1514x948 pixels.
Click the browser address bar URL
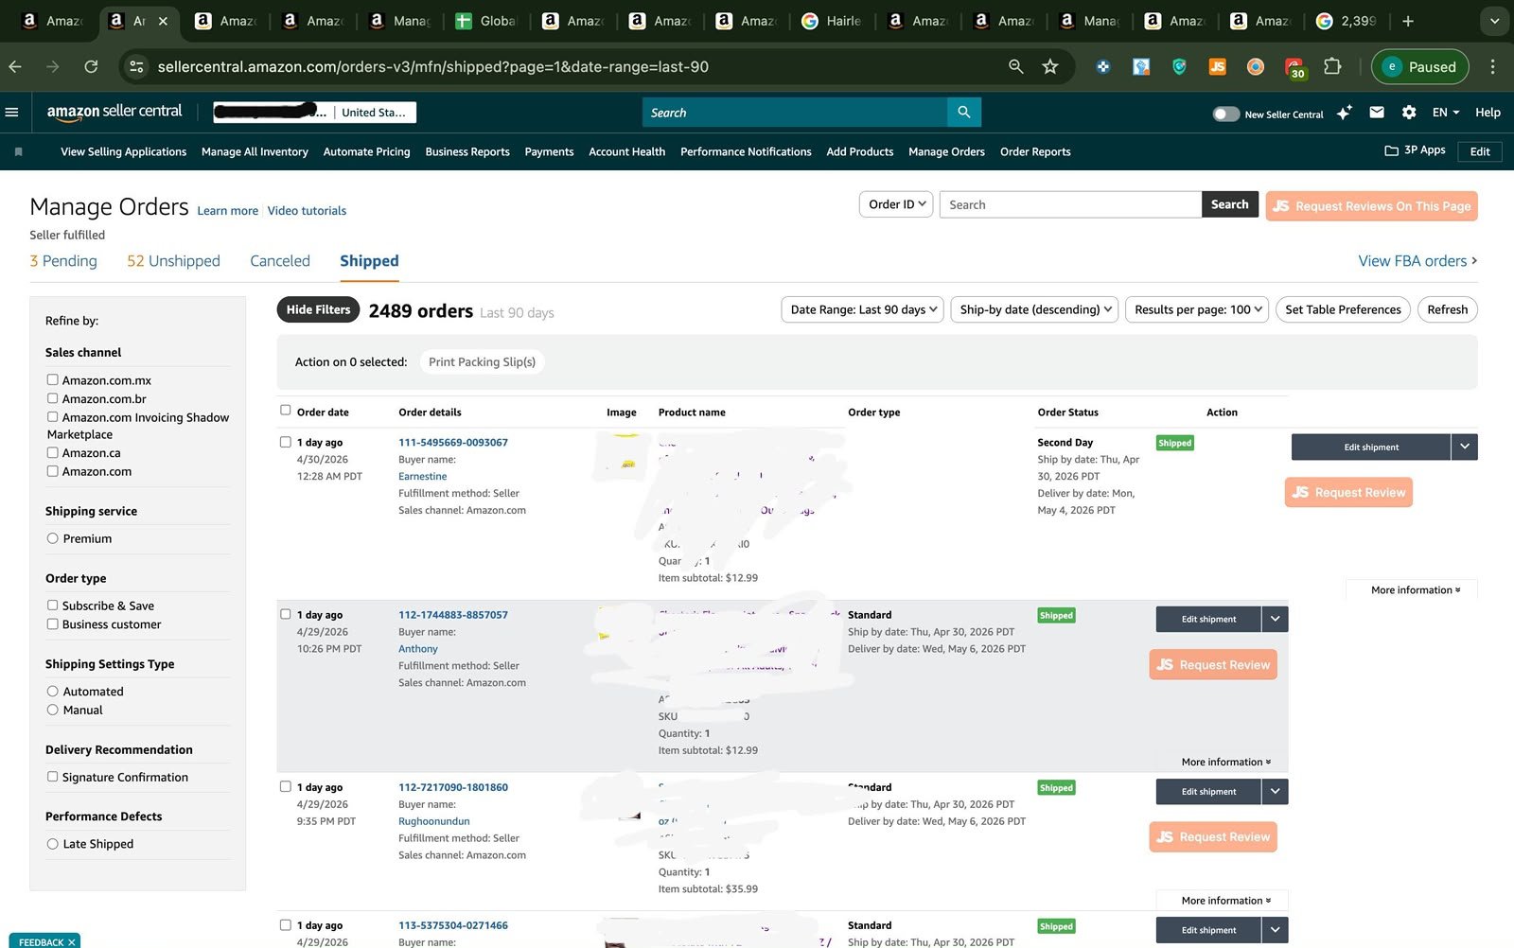click(x=433, y=66)
